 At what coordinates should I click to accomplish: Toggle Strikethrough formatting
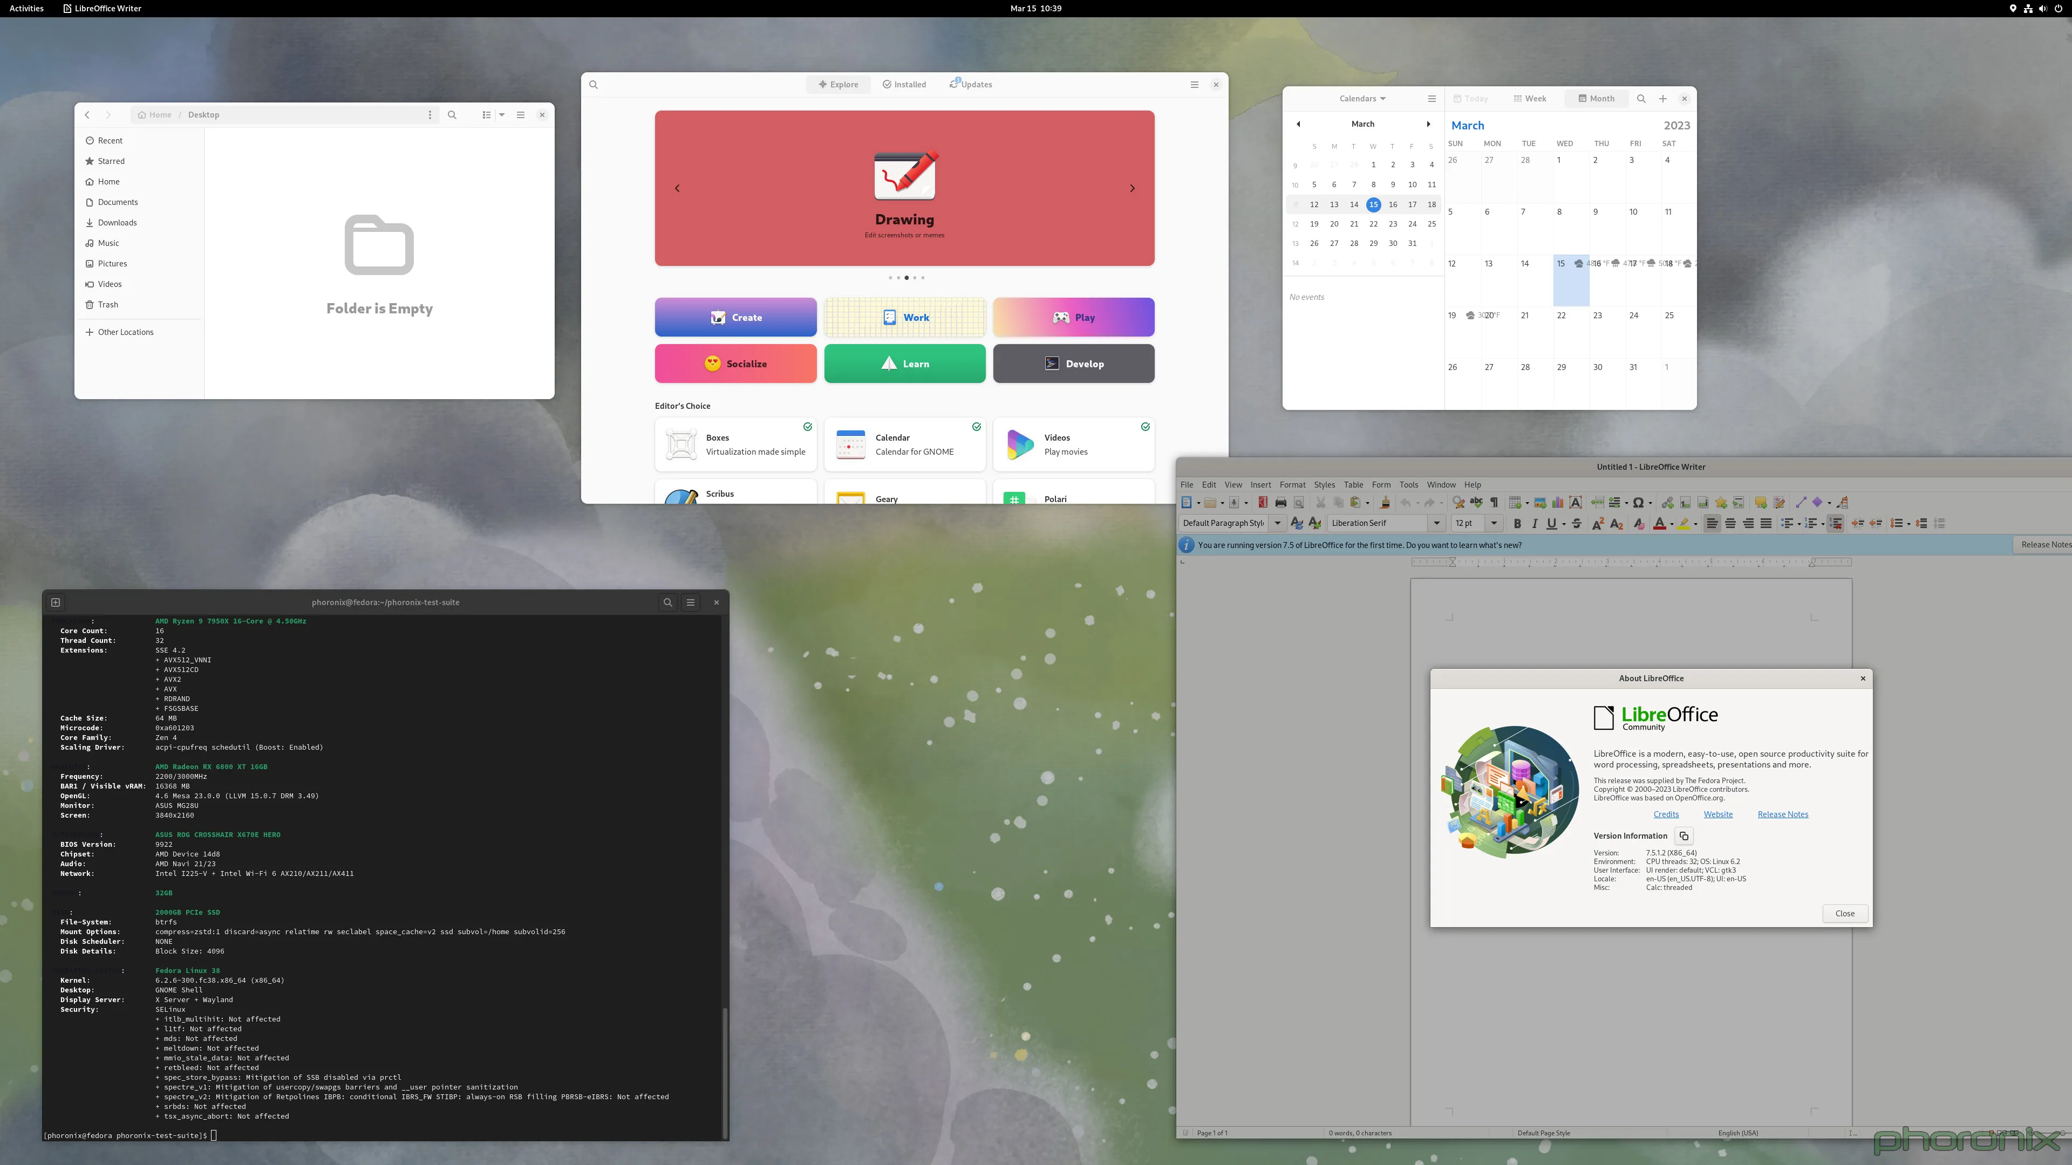coord(1577,523)
